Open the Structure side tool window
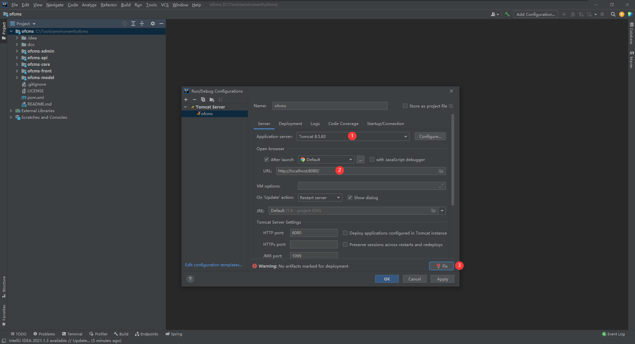The height and width of the screenshot is (344, 635). tap(4, 286)
